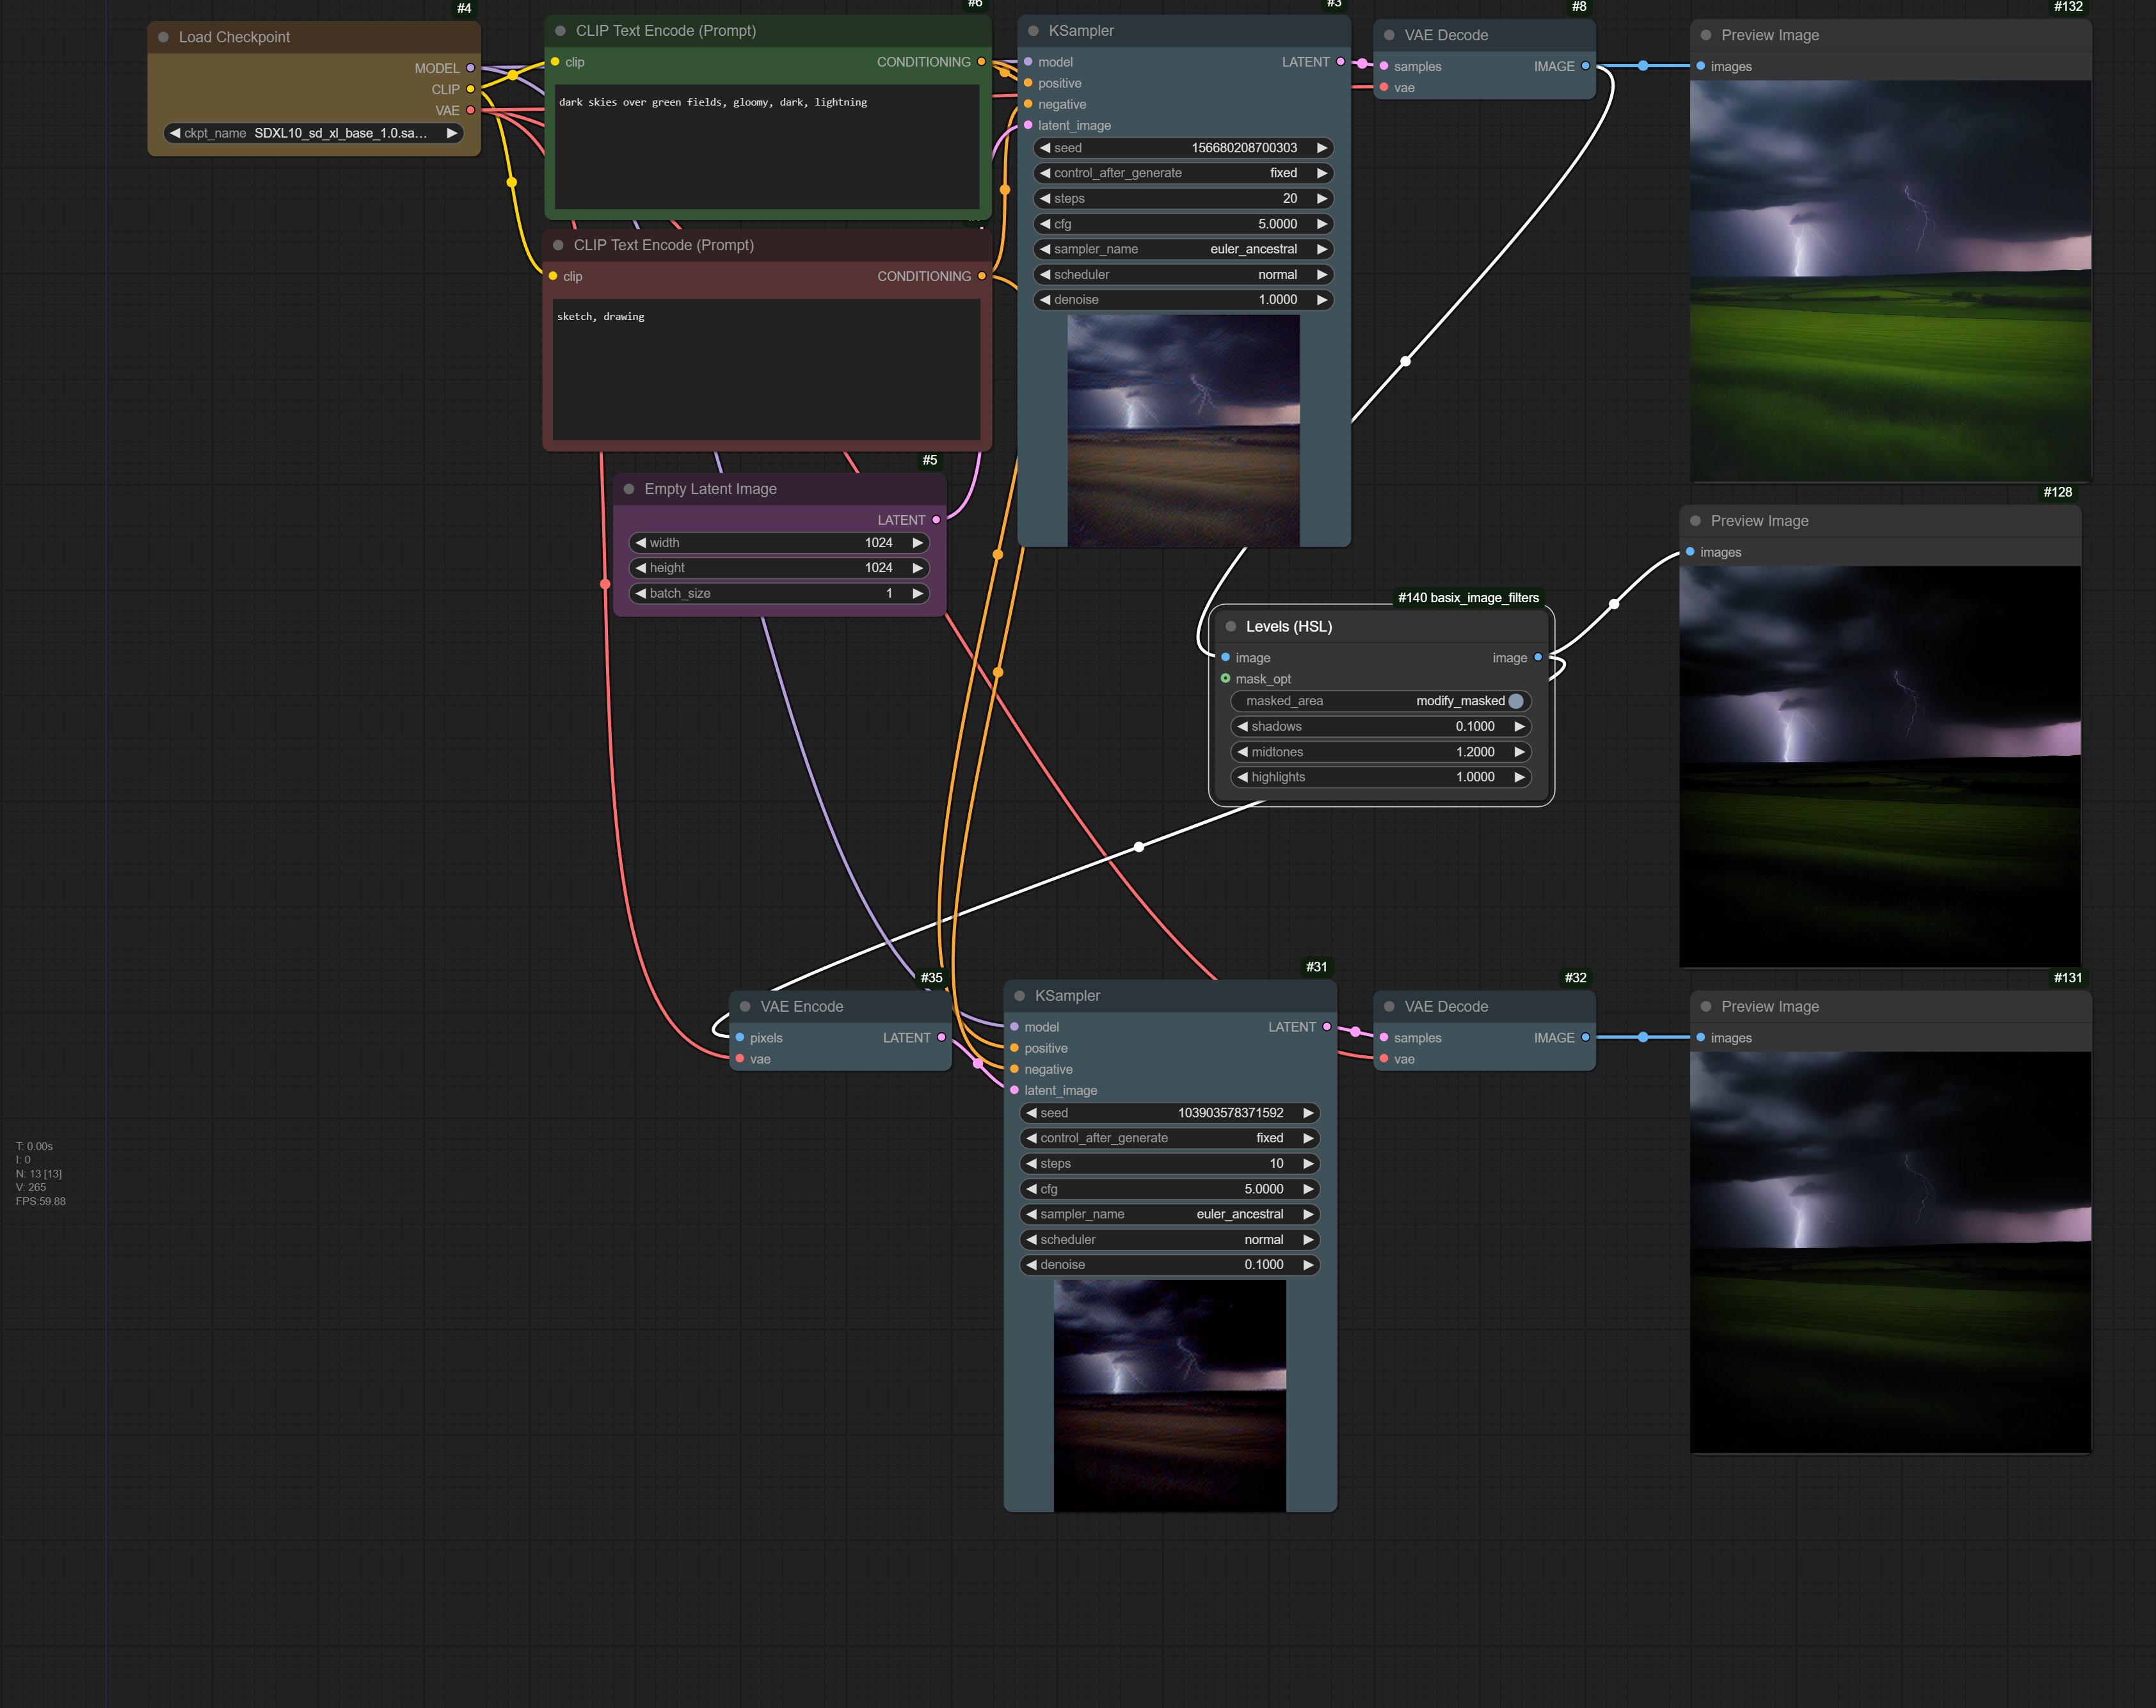Collapse the #32 VAE Decode node dot
This screenshot has width=2156, height=1708.
(x=1389, y=1007)
